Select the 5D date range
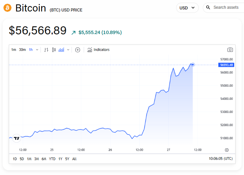244x175 pixels. click(x=22, y=159)
